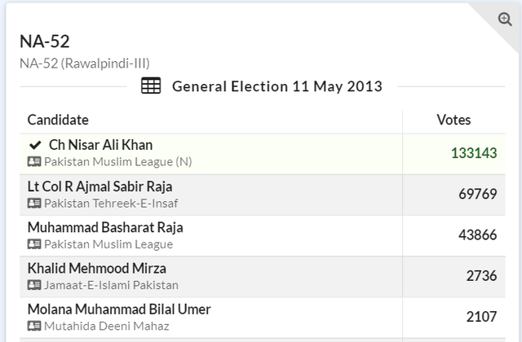Image resolution: width=522 pixels, height=342 pixels.
Task: Click the Candidate column header
Action: tap(58, 120)
